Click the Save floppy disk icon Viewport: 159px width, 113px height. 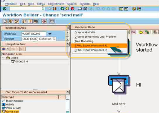[54, 9]
